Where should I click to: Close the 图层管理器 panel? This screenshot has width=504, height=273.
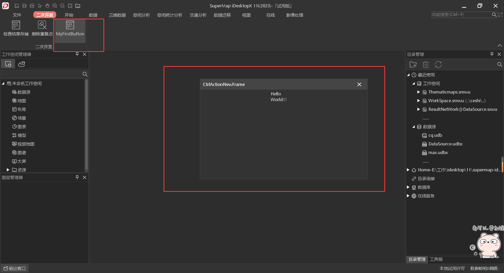point(85,177)
